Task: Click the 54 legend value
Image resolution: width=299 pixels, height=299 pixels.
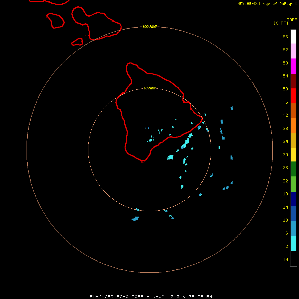Action: pyautogui.click(x=285, y=76)
